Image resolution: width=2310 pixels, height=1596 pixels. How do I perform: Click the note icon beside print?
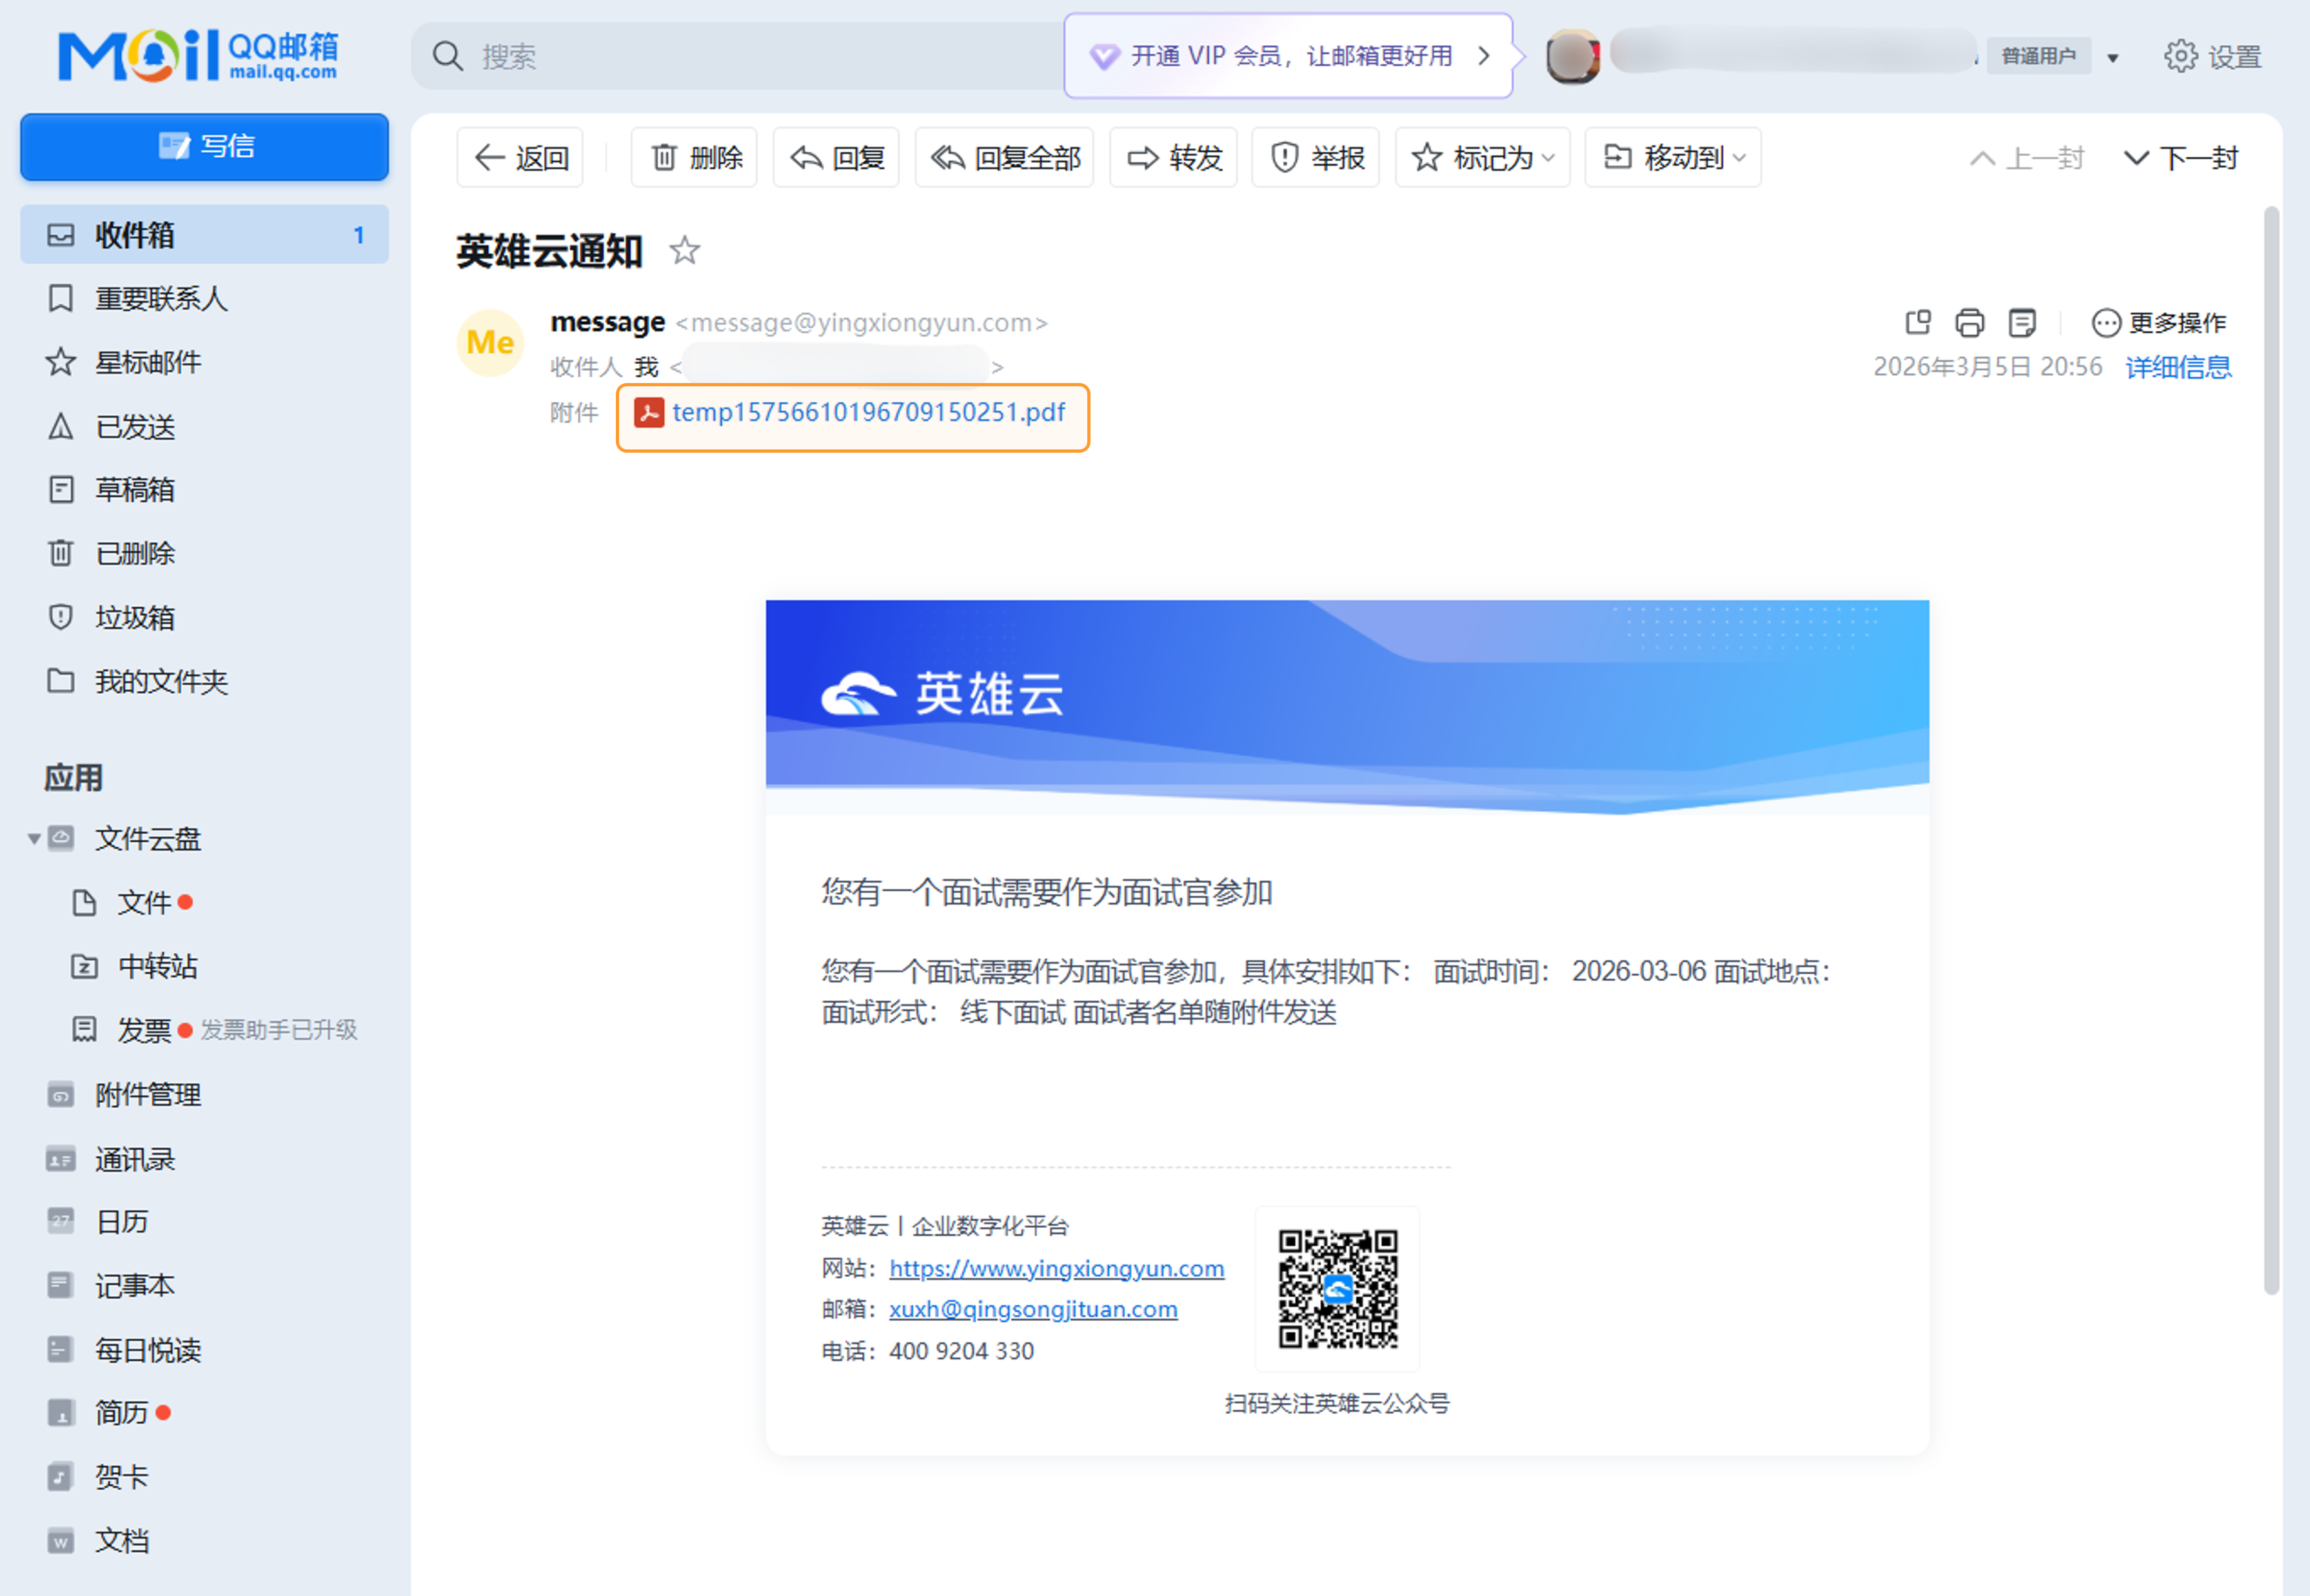[x=2022, y=323]
